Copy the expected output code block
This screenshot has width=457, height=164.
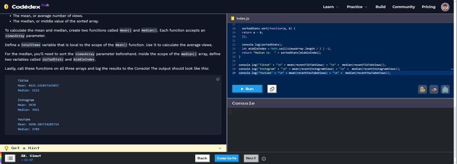(218, 79)
